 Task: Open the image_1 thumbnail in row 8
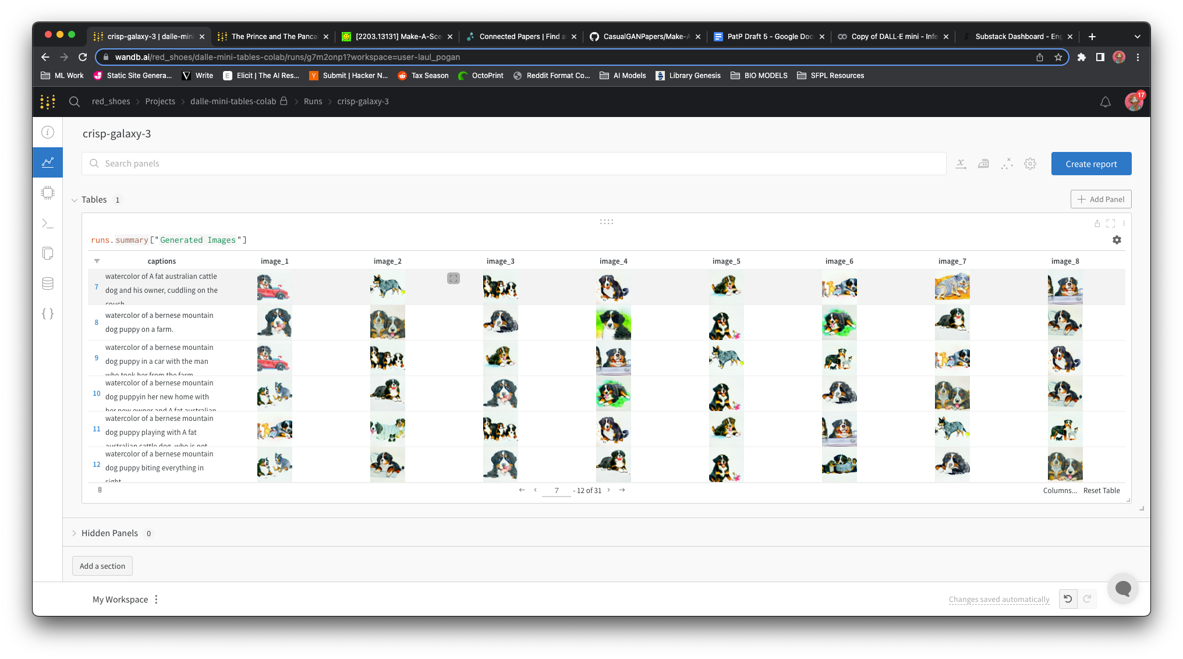(275, 323)
